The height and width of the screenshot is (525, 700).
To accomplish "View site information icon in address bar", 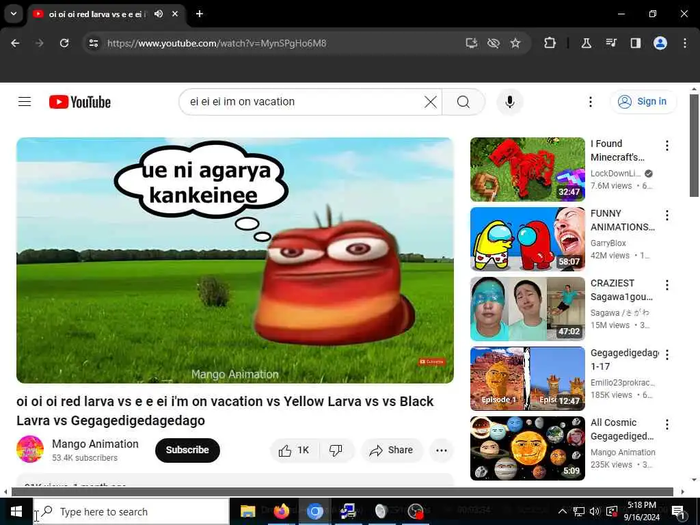I will click(x=94, y=43).
